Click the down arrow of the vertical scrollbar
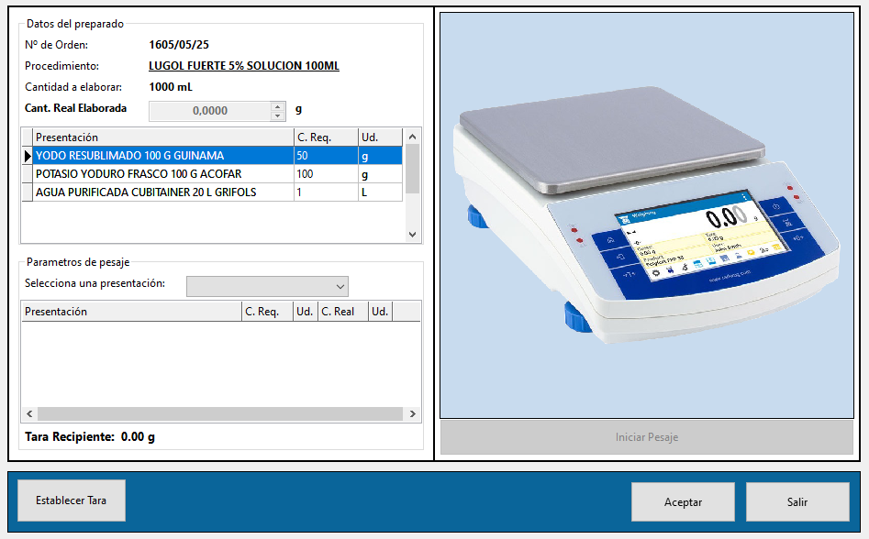 [412, 232]
